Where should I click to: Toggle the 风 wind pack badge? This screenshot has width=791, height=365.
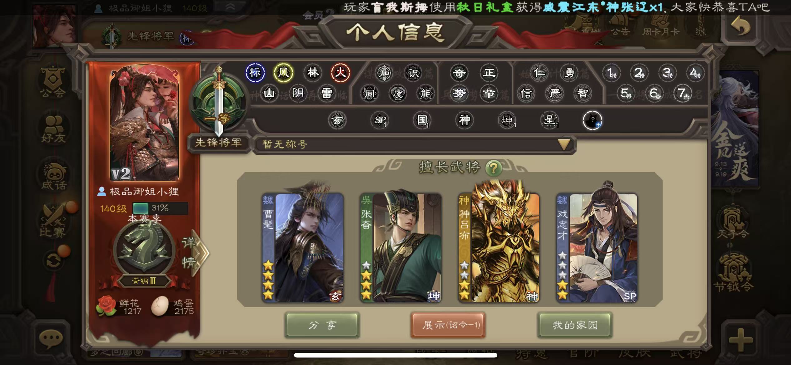[283, 73]
